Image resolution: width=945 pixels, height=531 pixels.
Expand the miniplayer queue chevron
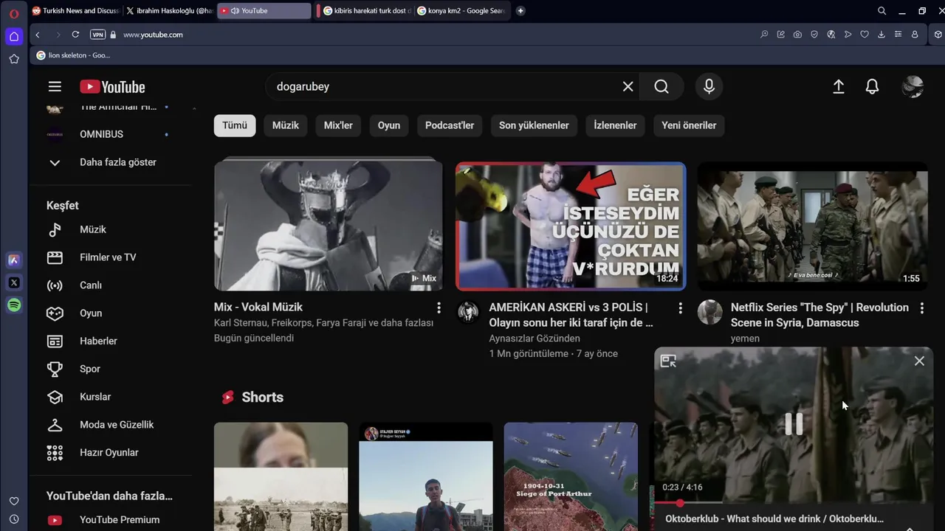tap(910, 527)
